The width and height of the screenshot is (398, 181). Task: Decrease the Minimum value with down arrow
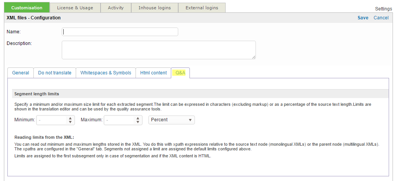70,122
